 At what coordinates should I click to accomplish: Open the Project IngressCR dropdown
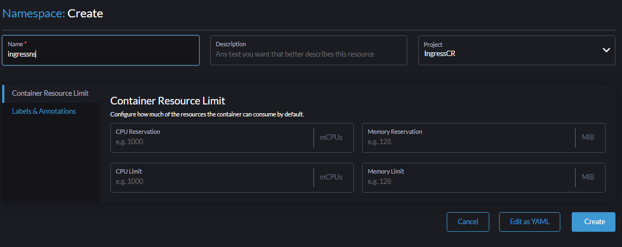[517, 50]
